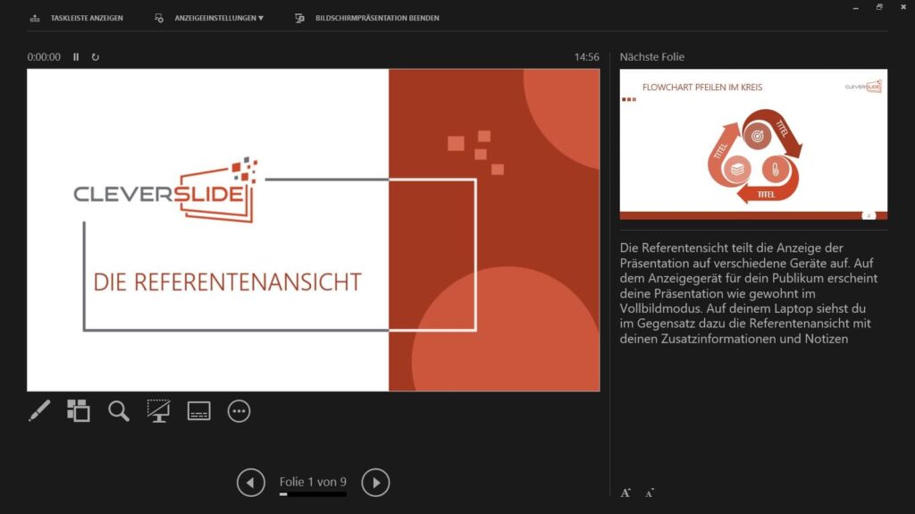Open the all slides overview icon
The height and width of the screenshot is (514, 915).
tap(79, 410)
